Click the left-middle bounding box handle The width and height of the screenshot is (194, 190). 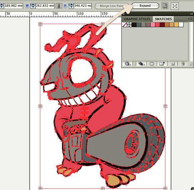40,106
